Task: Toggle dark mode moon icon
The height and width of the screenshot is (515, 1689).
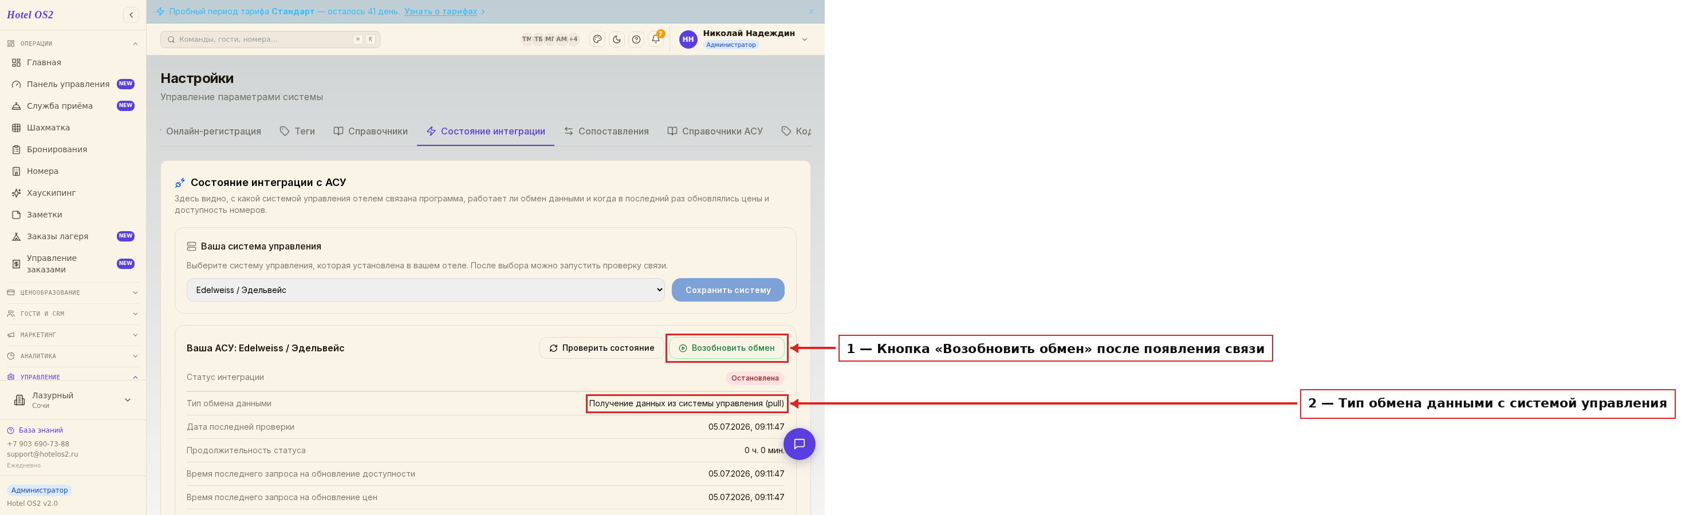Action: pos(616,39)
